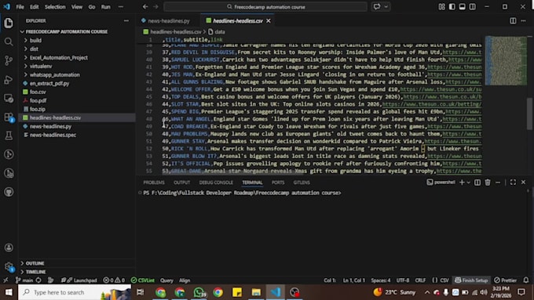Open Source Control view in activity bar
This screenshot has height=300, width=534.
click(9, 61)
